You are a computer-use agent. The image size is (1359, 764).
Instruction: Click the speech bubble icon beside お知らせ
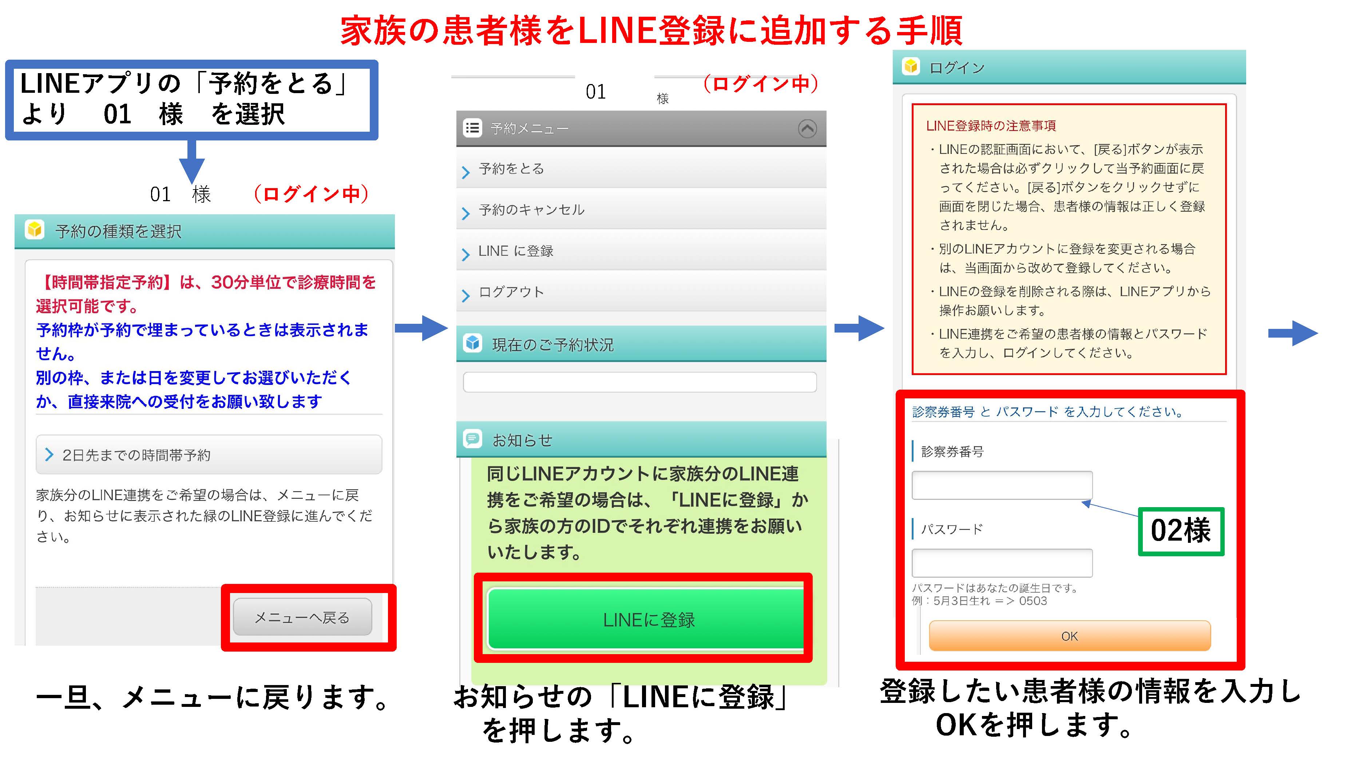tap(473, 439)
